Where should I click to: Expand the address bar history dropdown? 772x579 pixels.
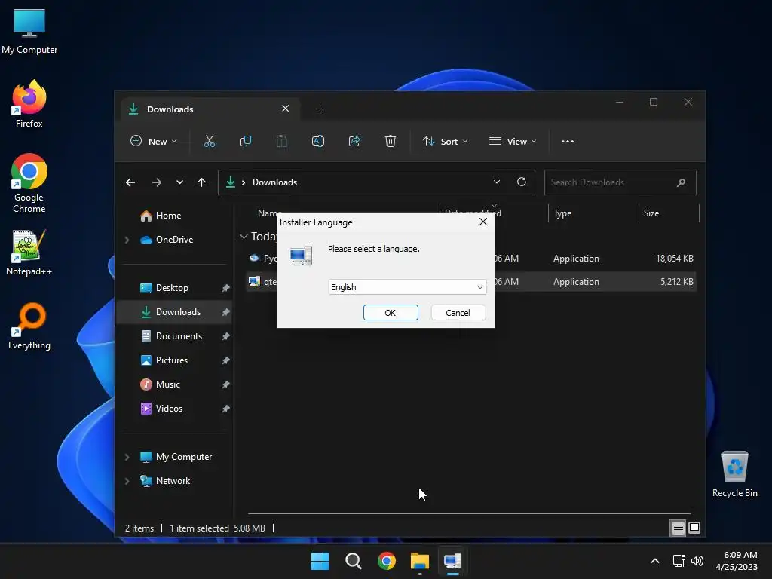497,182
